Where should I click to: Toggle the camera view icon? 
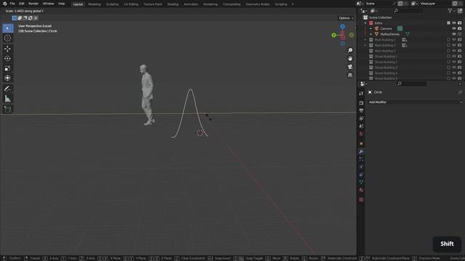click(x=350, y=67)
